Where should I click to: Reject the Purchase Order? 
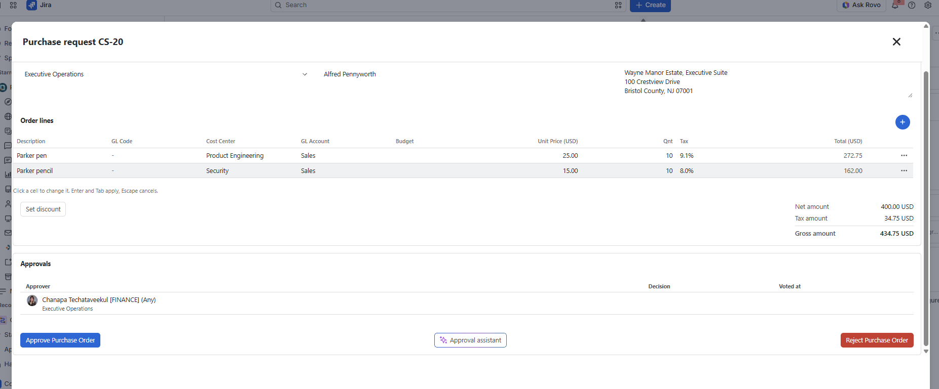877,340
